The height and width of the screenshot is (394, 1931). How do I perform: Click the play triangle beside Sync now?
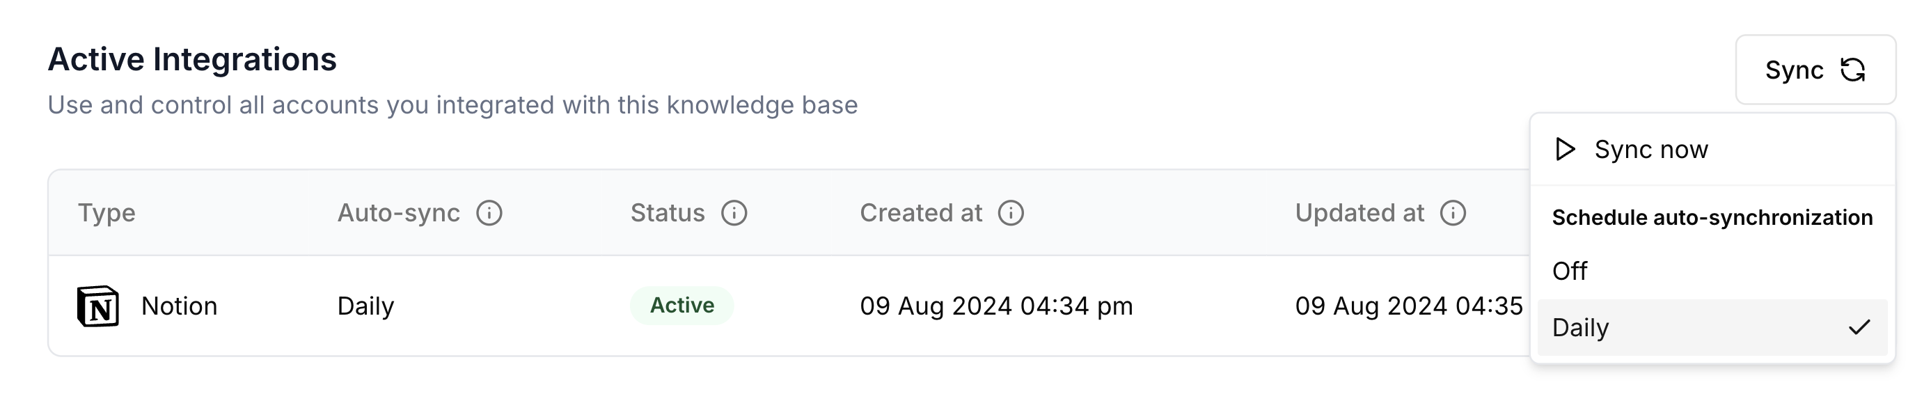pos(1564,149)
